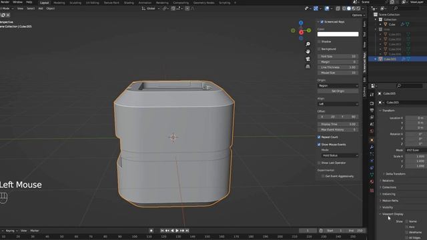This screenshot has height=240, width=427.
Task: Enable the Axis show checkbox
Action: (x=407, y=227)
